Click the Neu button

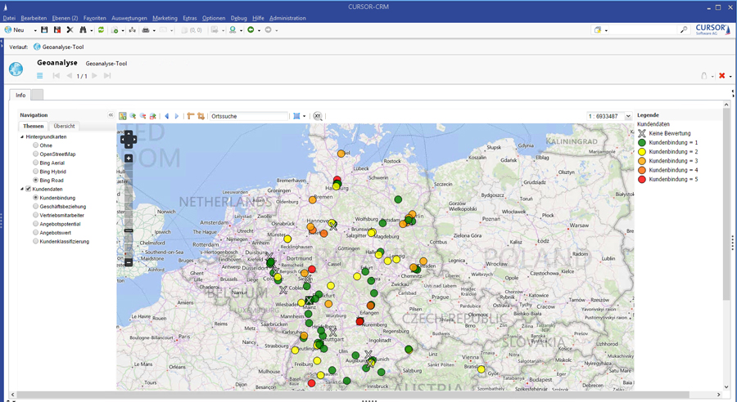pyautogui.click(x=14, y=30)
